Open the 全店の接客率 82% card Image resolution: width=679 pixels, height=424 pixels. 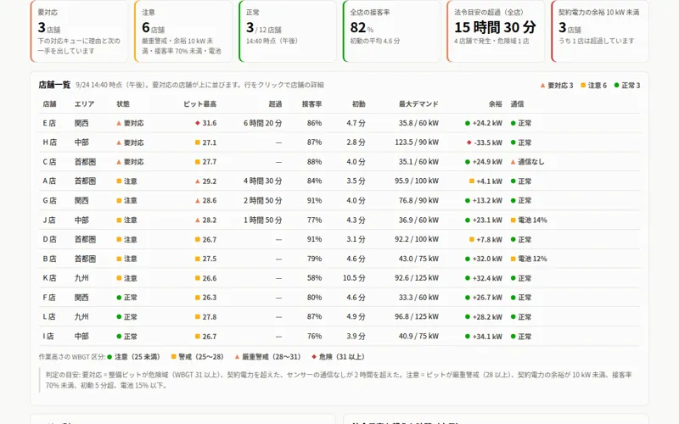pos(391,31)
